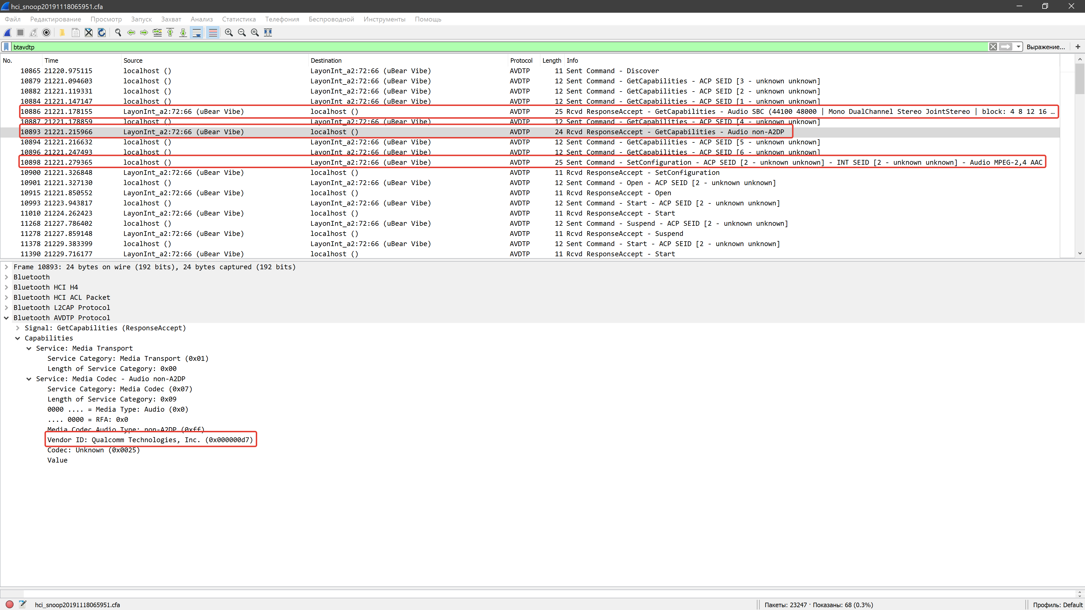Click reload capture file icon
This screenshot has width=1085, height=610.
tap(101, 32)
